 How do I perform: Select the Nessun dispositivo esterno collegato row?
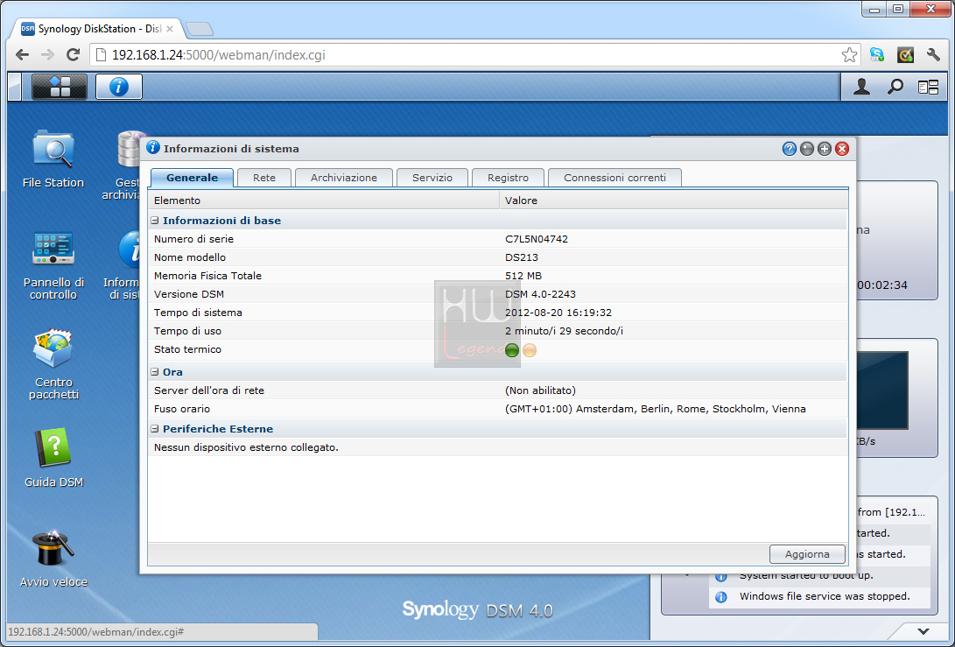tap(497, 447)
